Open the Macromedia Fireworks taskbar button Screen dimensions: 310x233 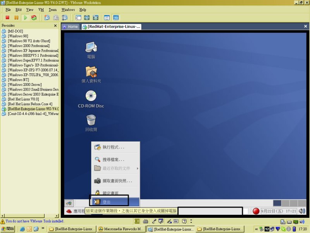tap(122, 229)
